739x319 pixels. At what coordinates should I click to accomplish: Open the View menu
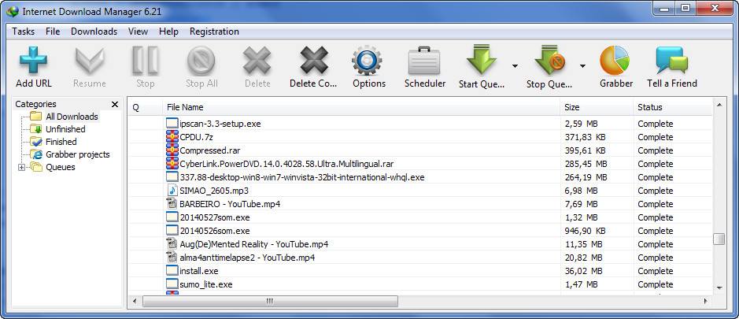point(138,32)
